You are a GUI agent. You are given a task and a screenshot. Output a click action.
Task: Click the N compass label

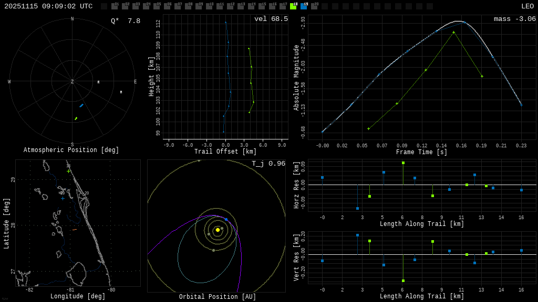coord(72,19)
